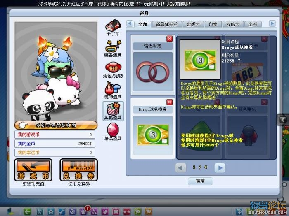Go to 转到车辆改装页面 vehicle modification page
The image size is (289, 216).
56,125
